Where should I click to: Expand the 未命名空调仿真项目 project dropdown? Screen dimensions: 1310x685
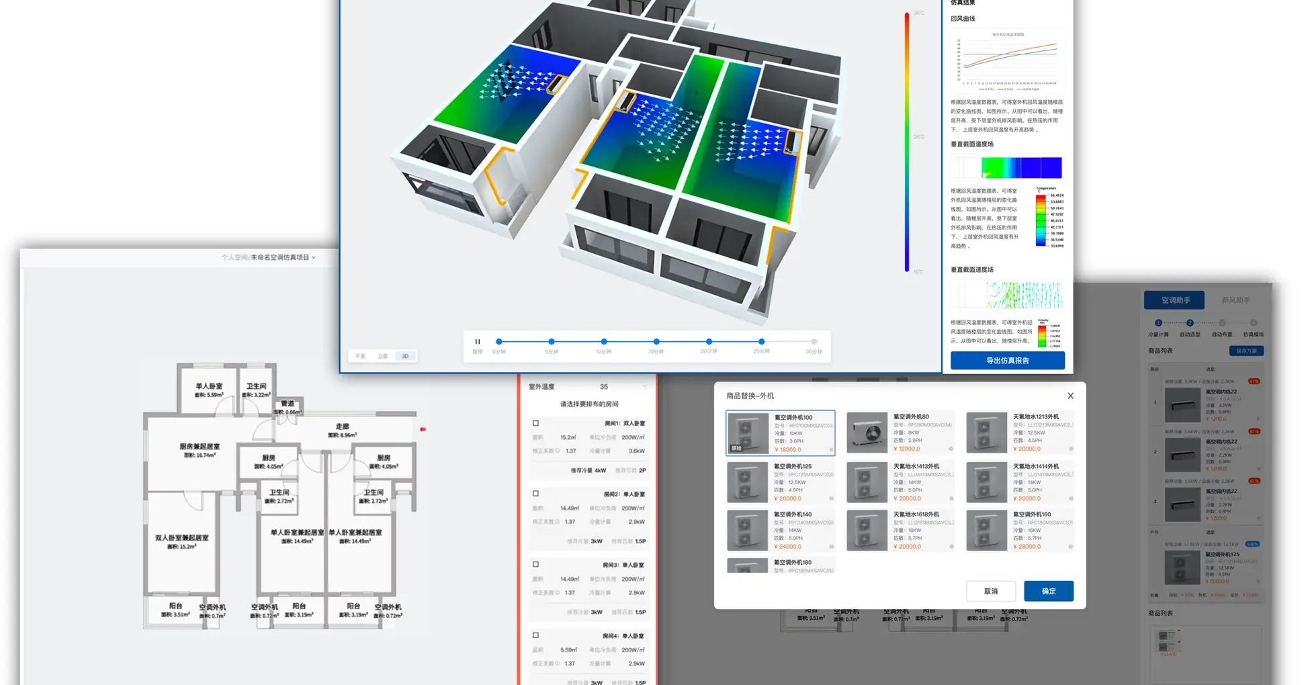tap(314, 257)
